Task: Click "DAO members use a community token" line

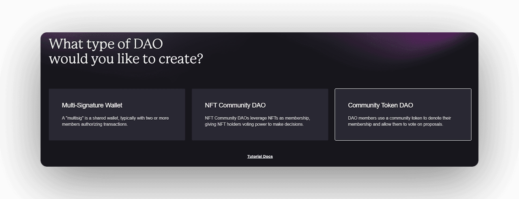Action: [399, 118]
